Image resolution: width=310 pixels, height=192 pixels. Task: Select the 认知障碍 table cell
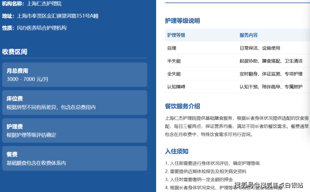tap(176, 87)
